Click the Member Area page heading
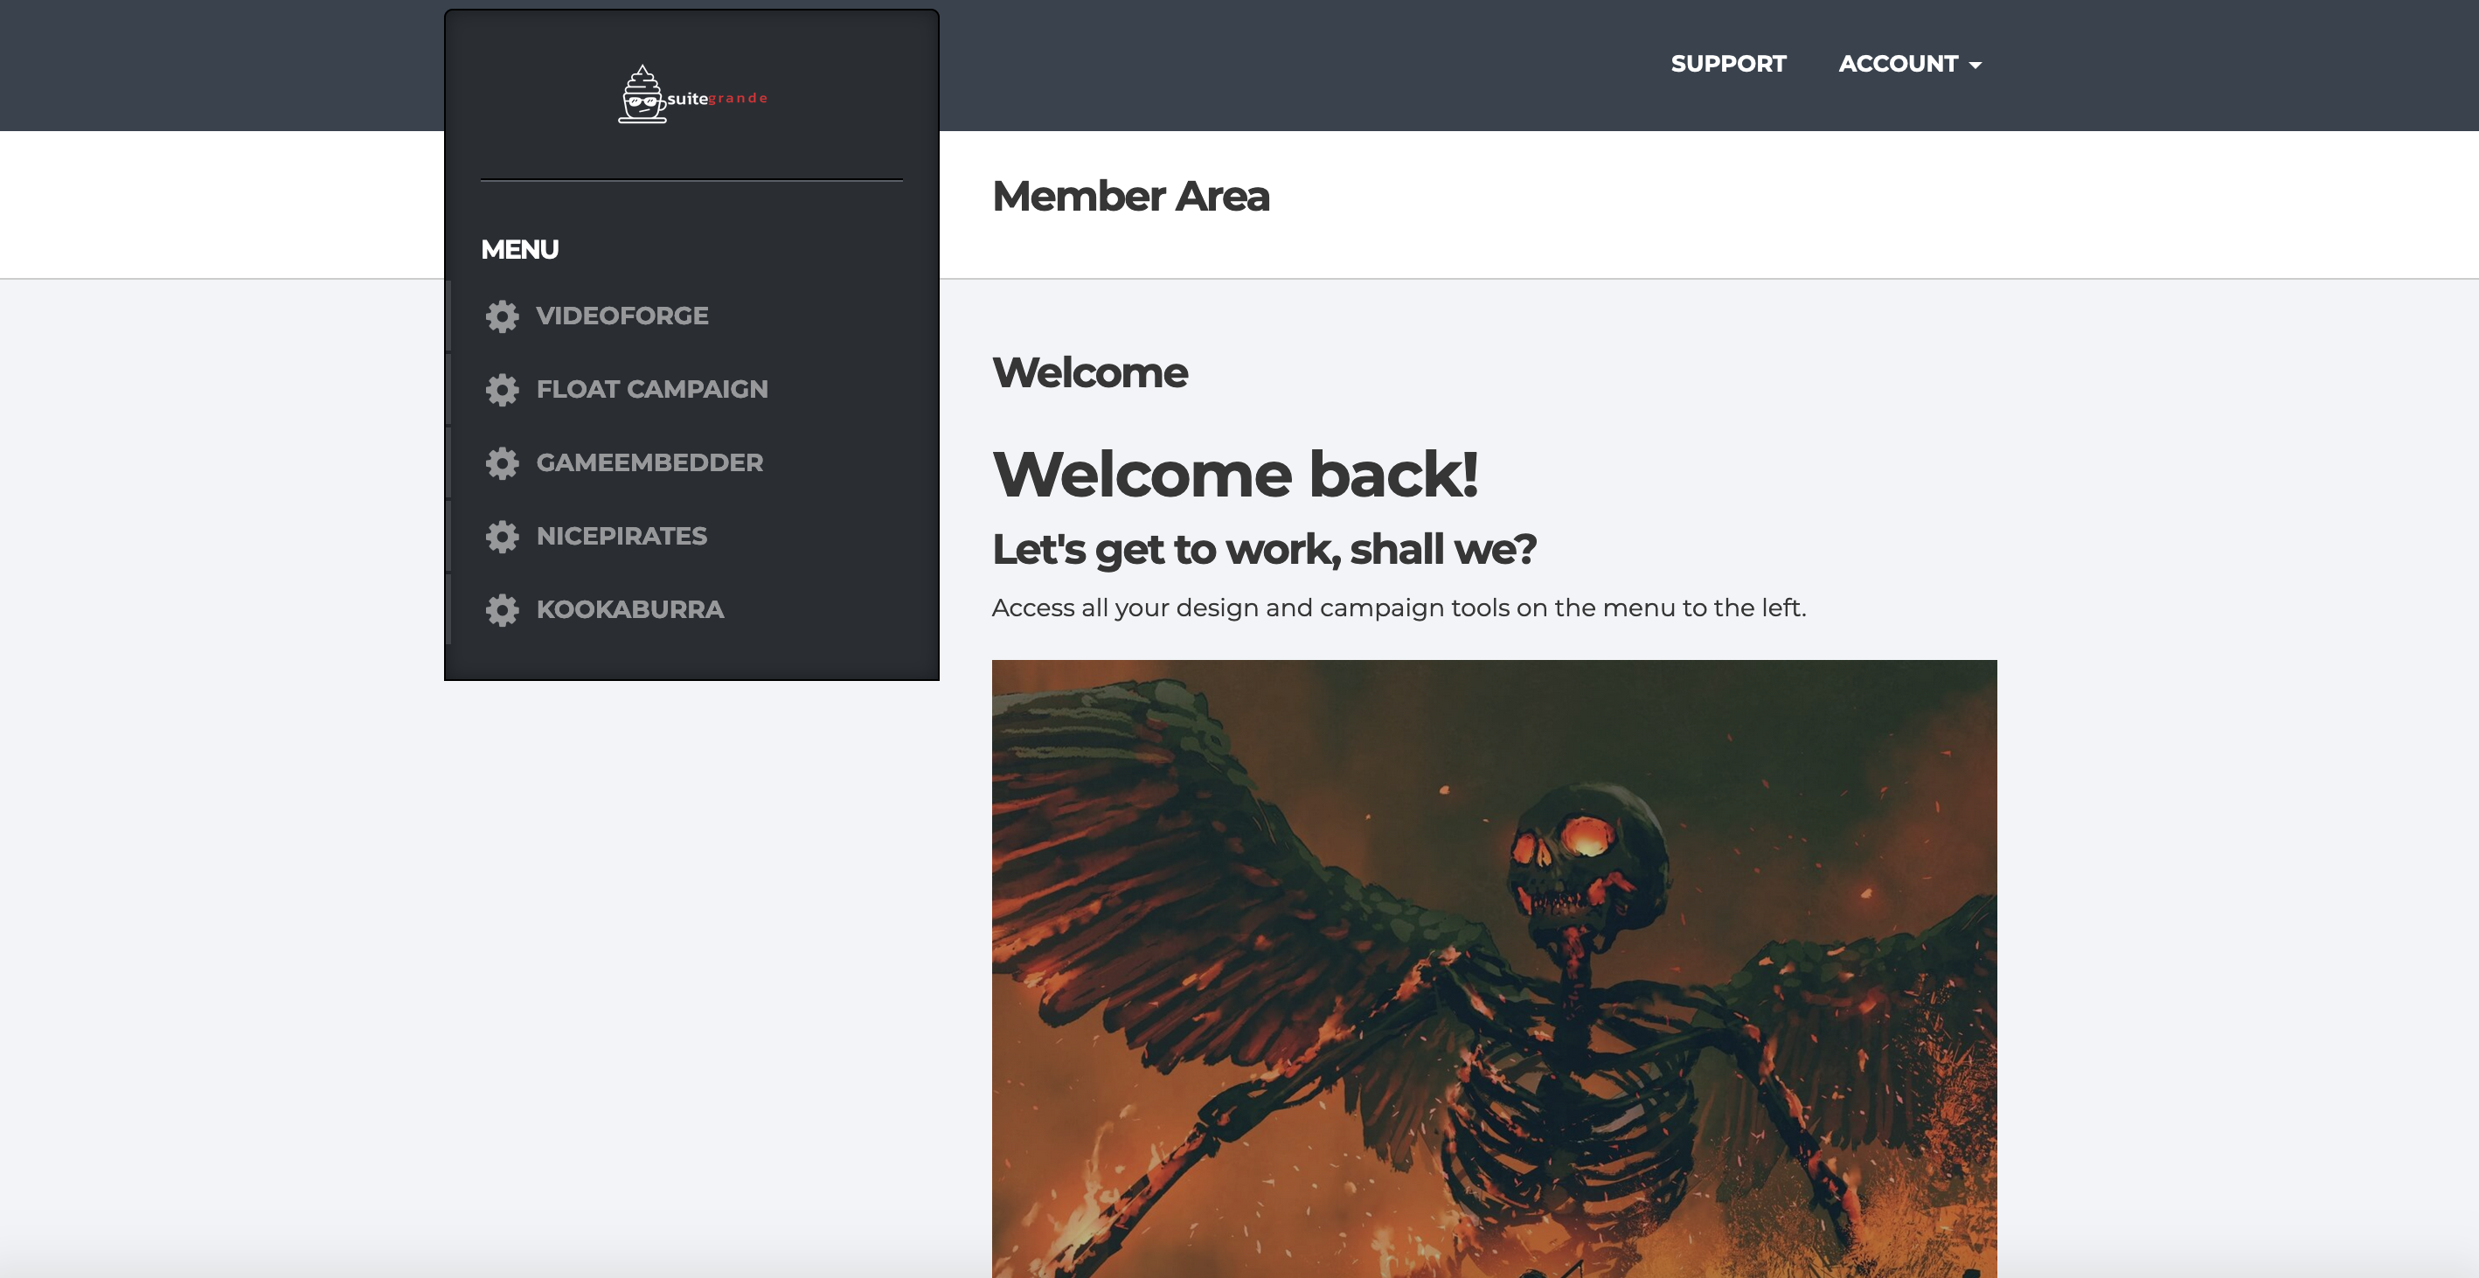2479x1278 pixels. click(x=1129, y=197)
